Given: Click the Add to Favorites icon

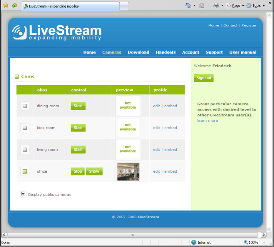Looking at the screenshot, I should 15,5.
